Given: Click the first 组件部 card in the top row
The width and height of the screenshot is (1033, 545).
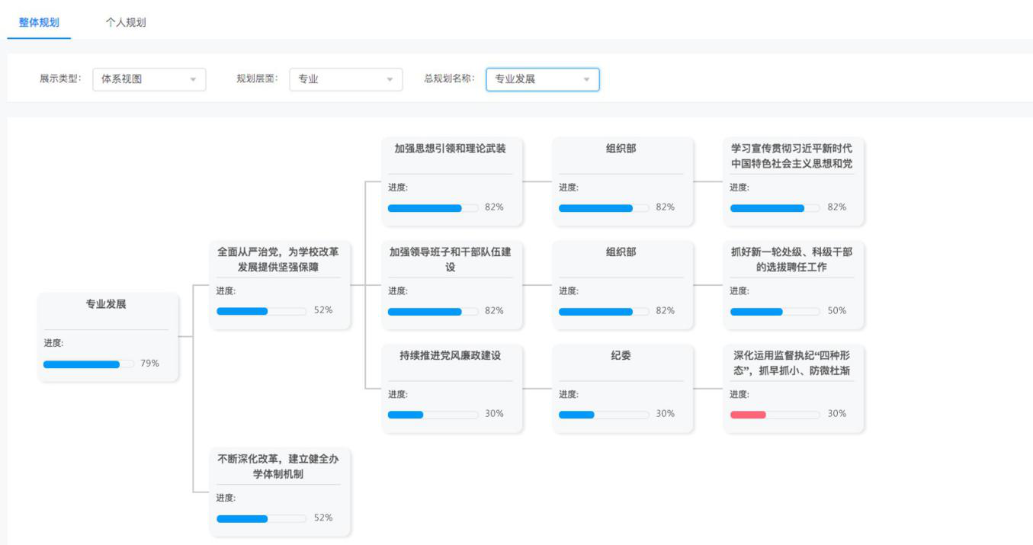Looking at the screenshot, I should (622, 181).
